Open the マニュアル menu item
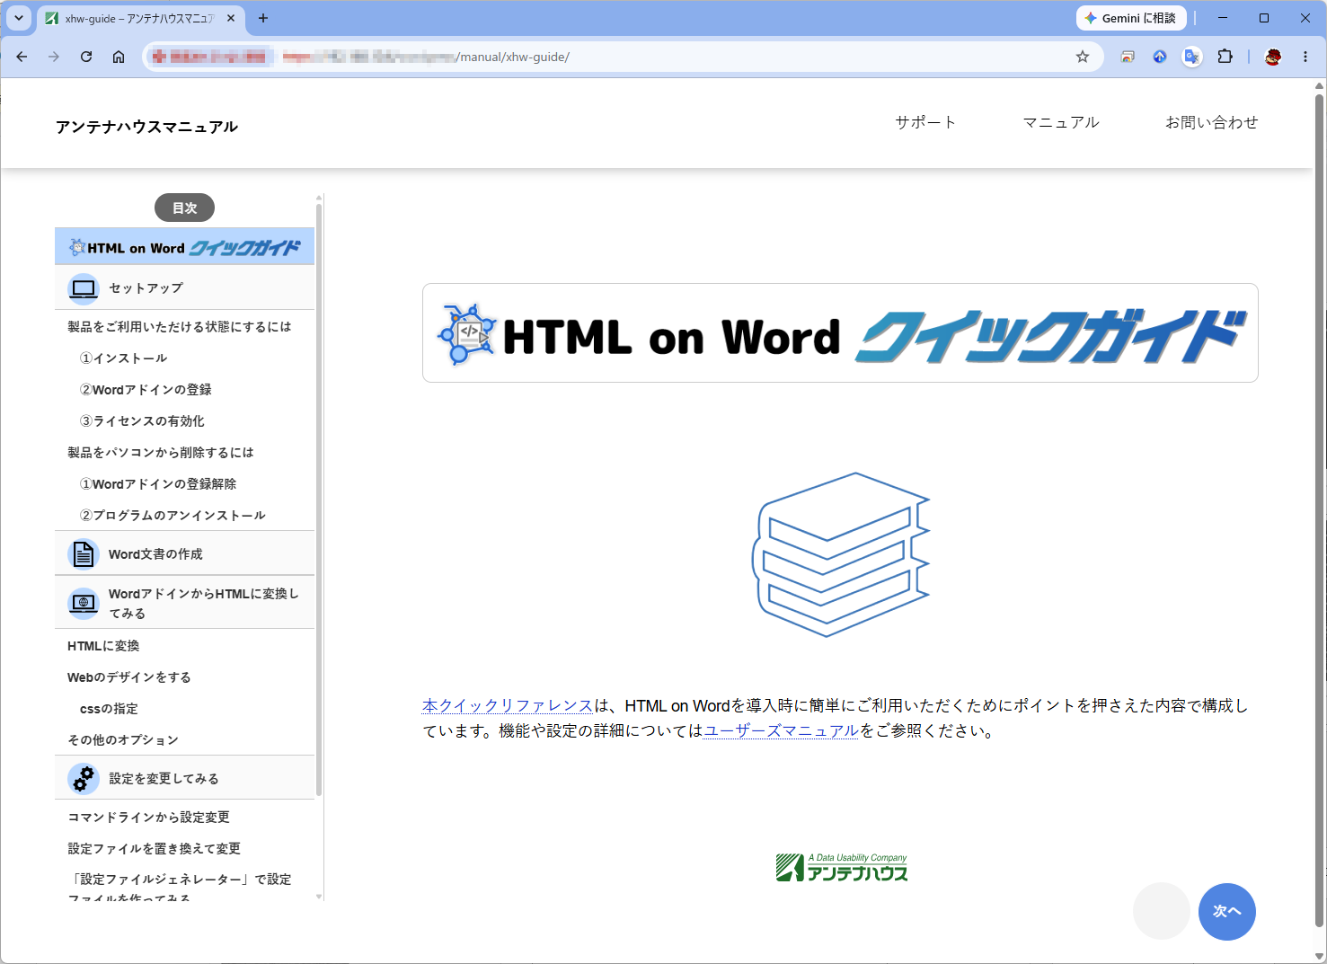 pyautogui.click(x=1061, y=122)
